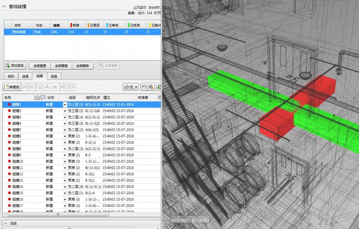
Task: Click the reset/undo arrow icon in results toolbar
Action: [x=144, y=87]
